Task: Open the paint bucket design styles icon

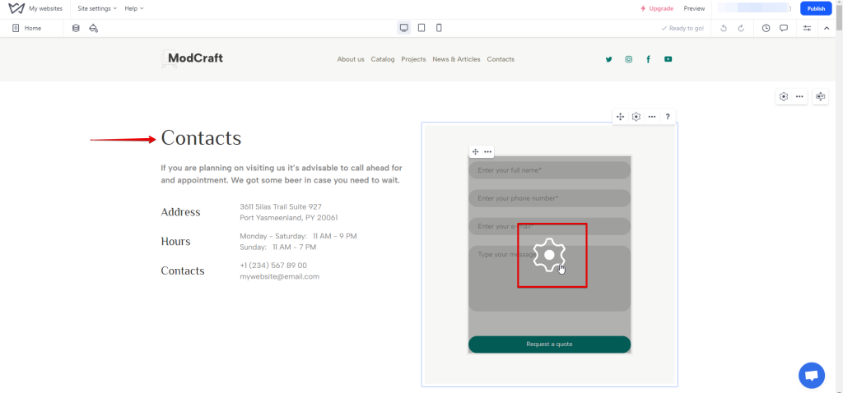Action: click(93, 28)
